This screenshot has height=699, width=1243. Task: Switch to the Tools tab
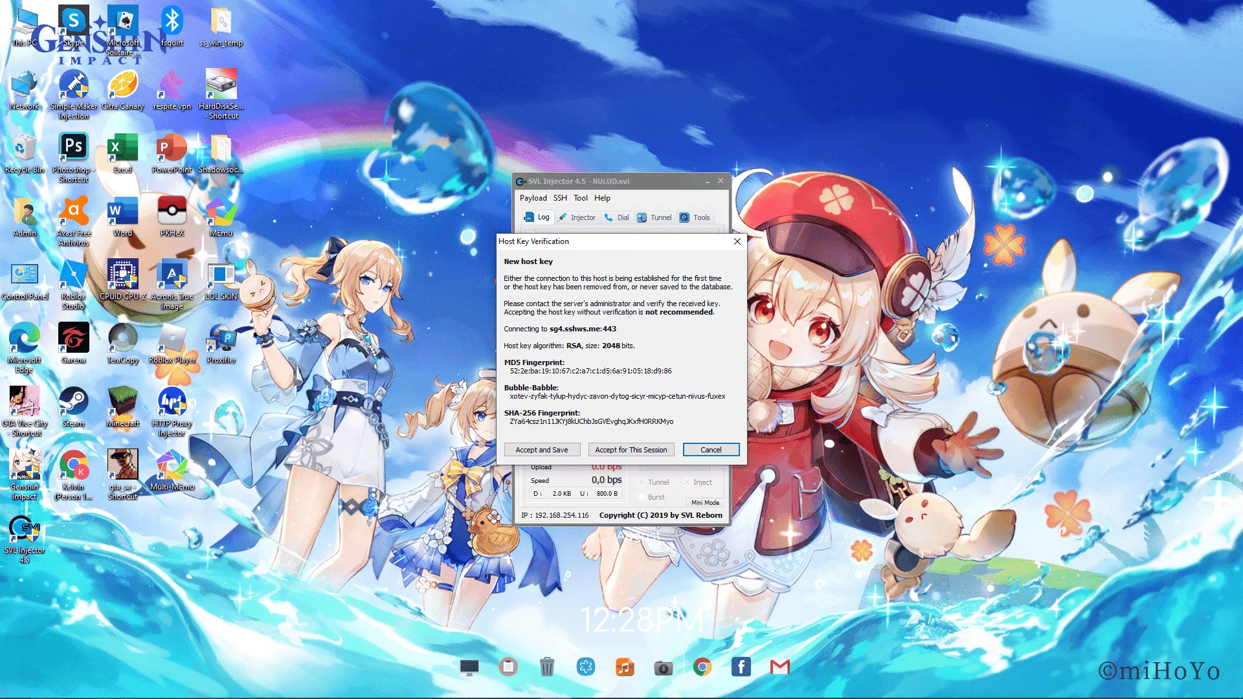(x=695, y=217)
